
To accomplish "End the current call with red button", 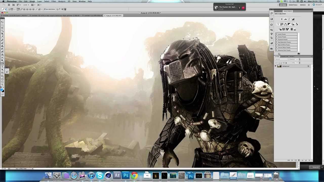I will click(243, 8).
